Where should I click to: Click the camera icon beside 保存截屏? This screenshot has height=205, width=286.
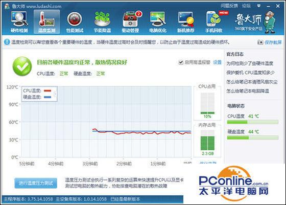tap(260, 42)
